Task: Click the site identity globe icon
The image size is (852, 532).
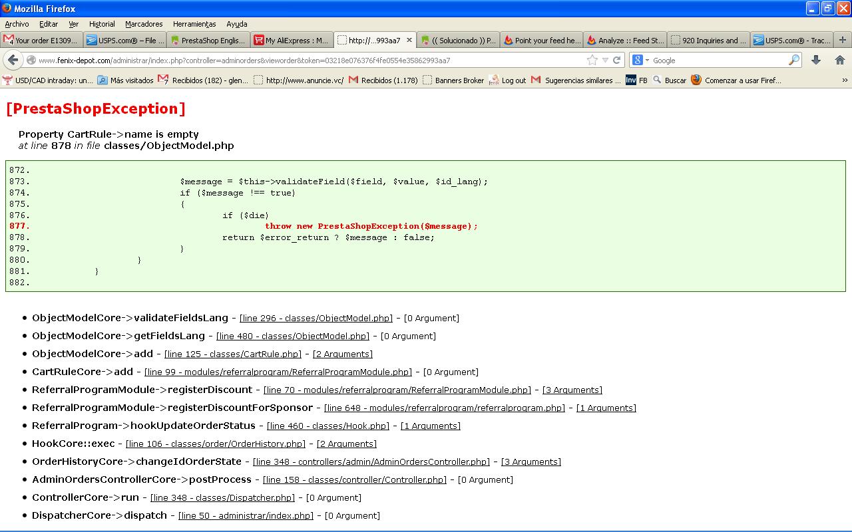Action: click(x=31, y=60)
